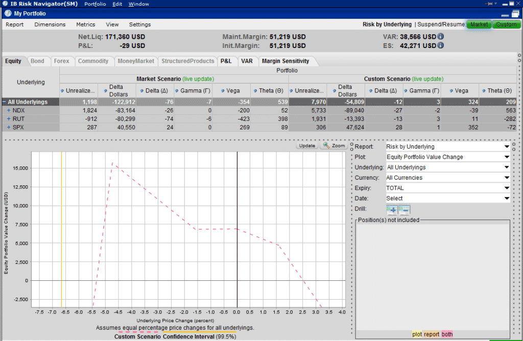Viewport: 523px width, 341px height.
Task: Click the ES info icon
Action: pos(440,45)
